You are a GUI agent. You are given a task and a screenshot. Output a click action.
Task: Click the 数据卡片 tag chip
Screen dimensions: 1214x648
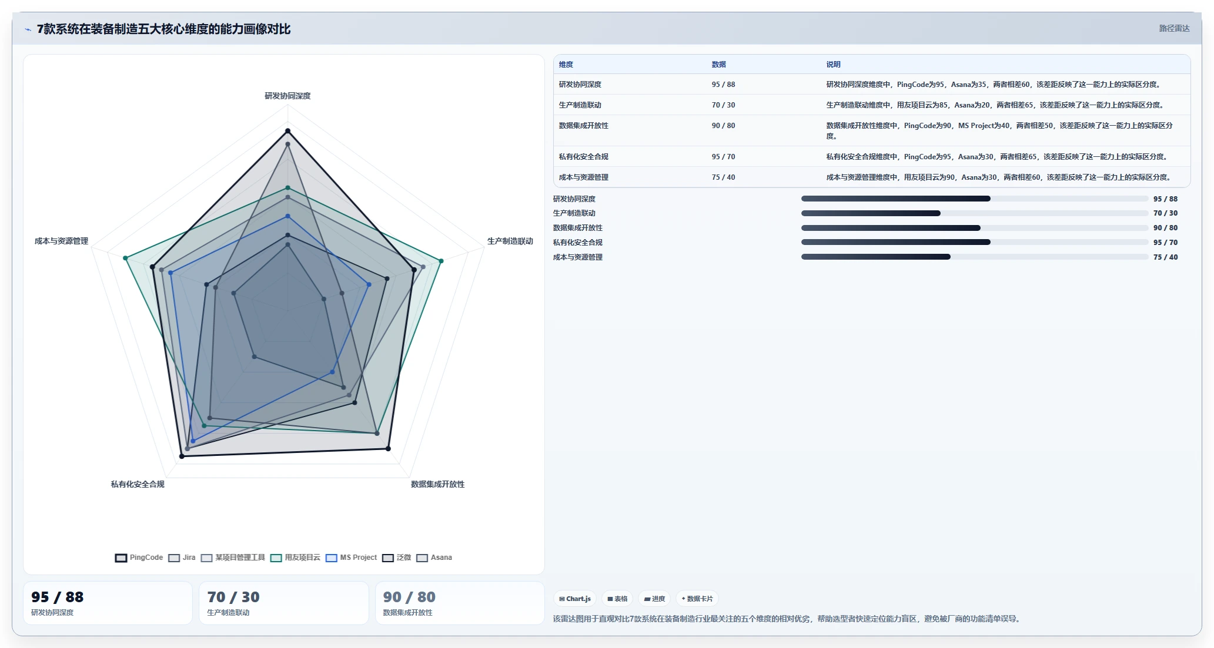coord(697,599)
